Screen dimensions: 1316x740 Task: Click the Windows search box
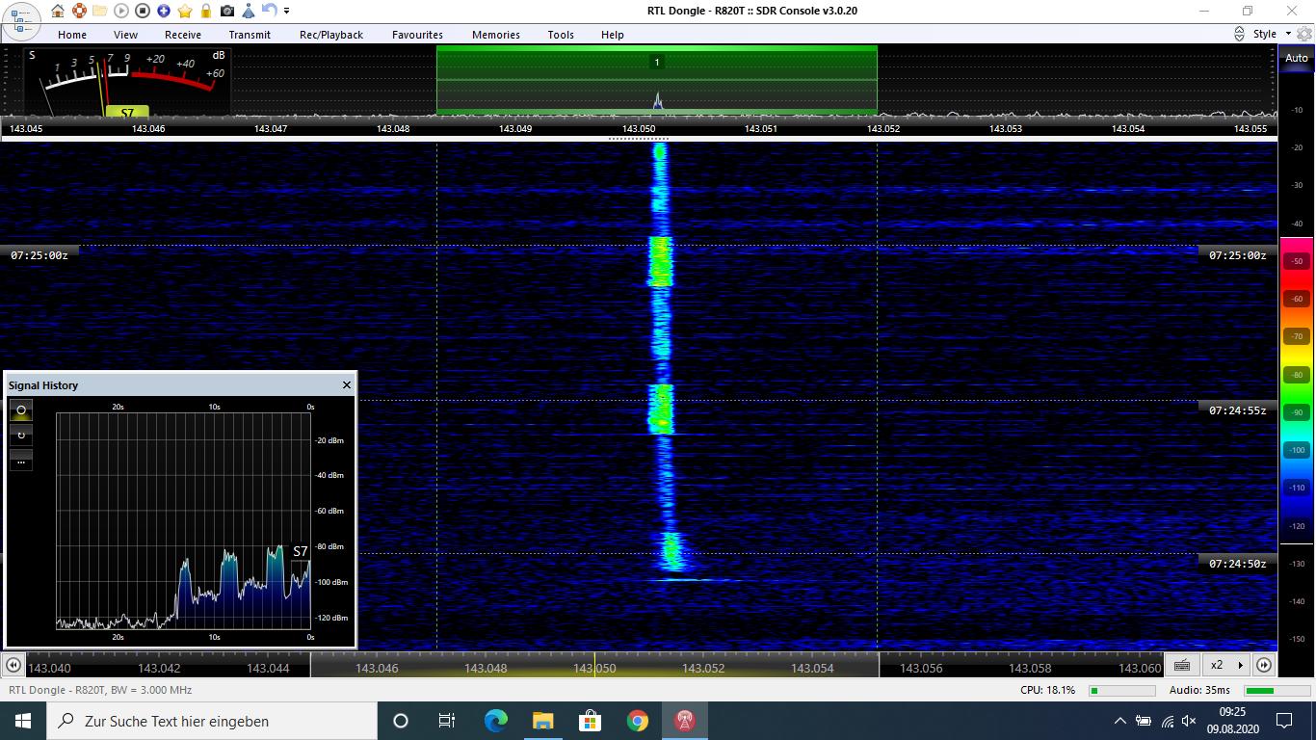[212, 721]
